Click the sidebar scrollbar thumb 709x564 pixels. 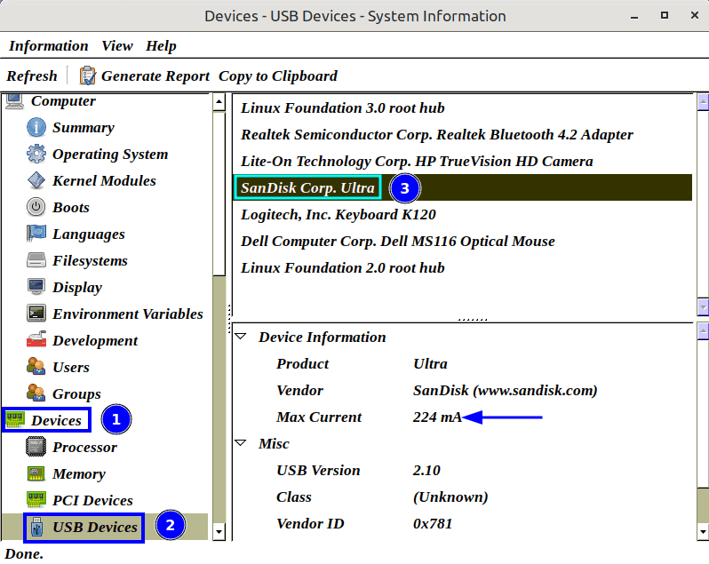[219, 194]
